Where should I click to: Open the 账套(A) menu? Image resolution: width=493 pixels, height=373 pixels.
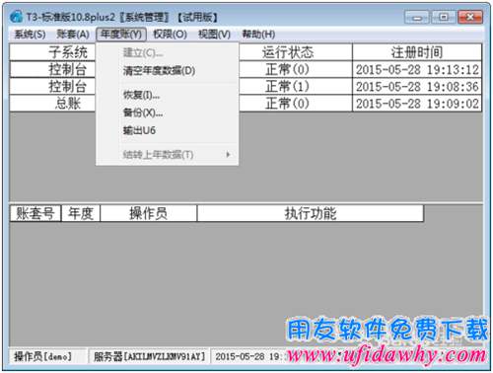(73, 35)
